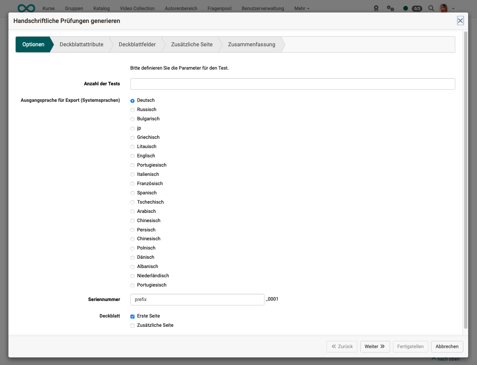Go to the Zusammenfassung wizard step
This screenshot has height=365, width=477.
click(x=251, y=44)
